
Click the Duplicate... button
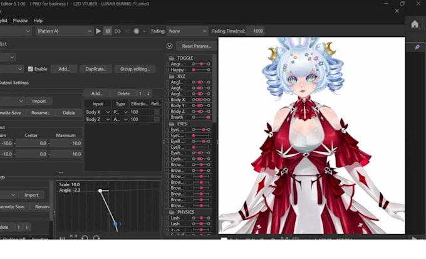pos(96,69)
